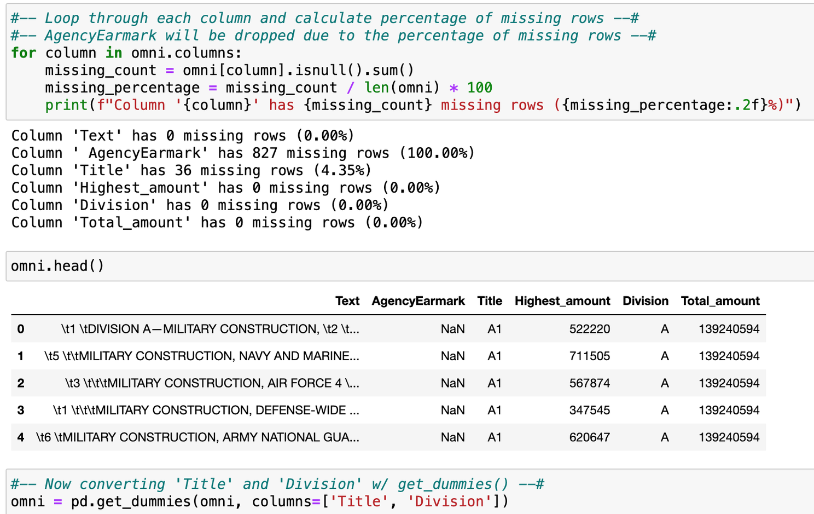Select the Text column header

click(x=347, y=301)
